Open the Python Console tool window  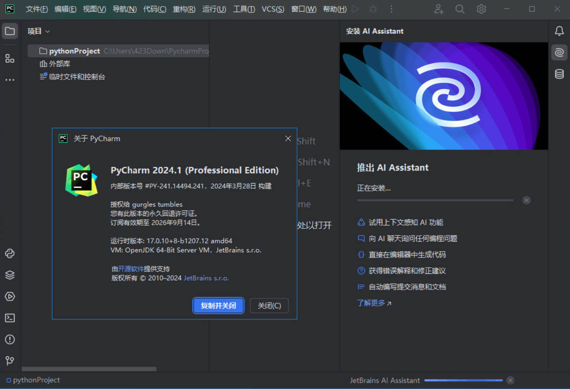10,254
